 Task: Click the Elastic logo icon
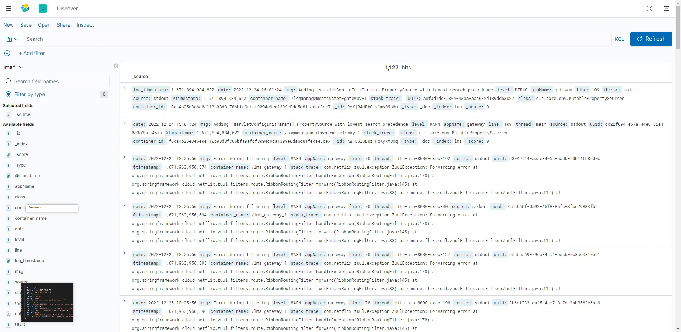tap(26, 9)
